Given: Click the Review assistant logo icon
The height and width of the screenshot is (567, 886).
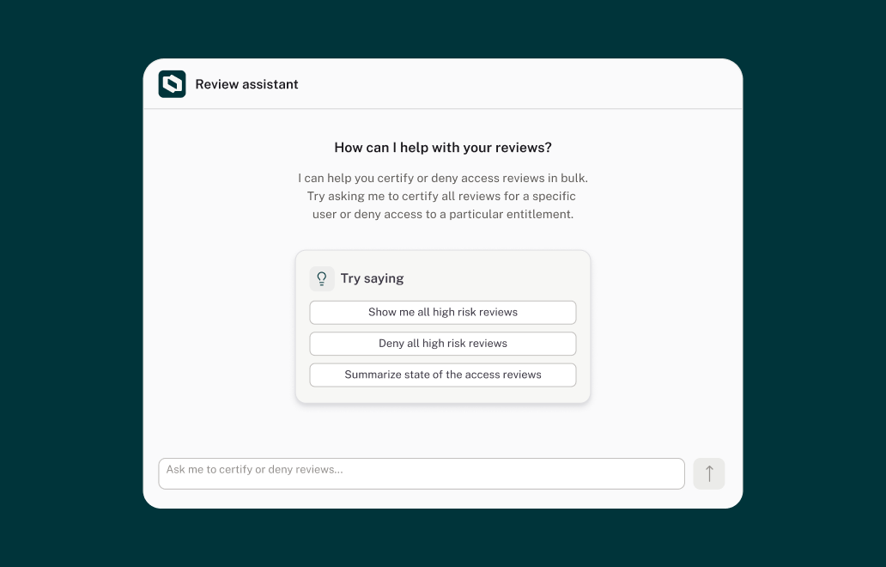Looking at the screenshot, I should click(172, 84).
